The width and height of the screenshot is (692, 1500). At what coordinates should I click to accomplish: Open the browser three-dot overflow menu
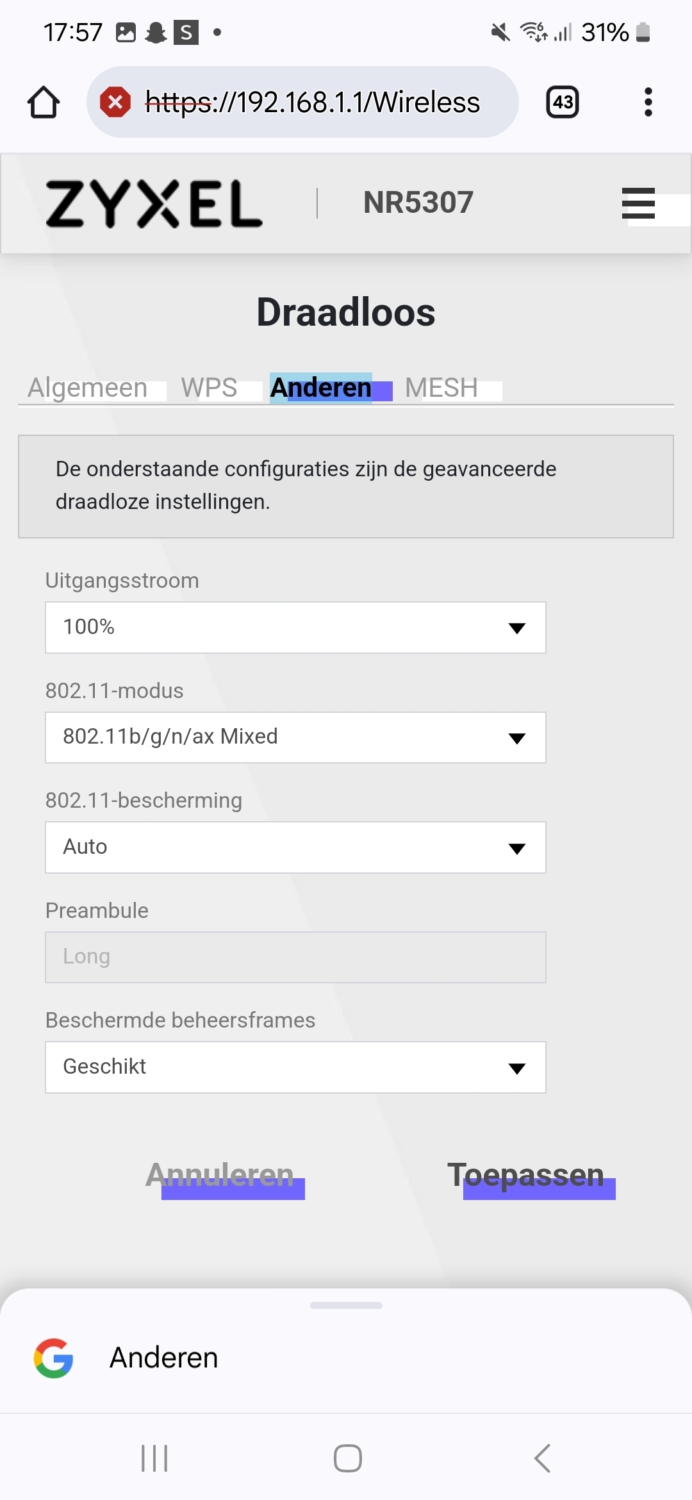(x=648, y=102)
